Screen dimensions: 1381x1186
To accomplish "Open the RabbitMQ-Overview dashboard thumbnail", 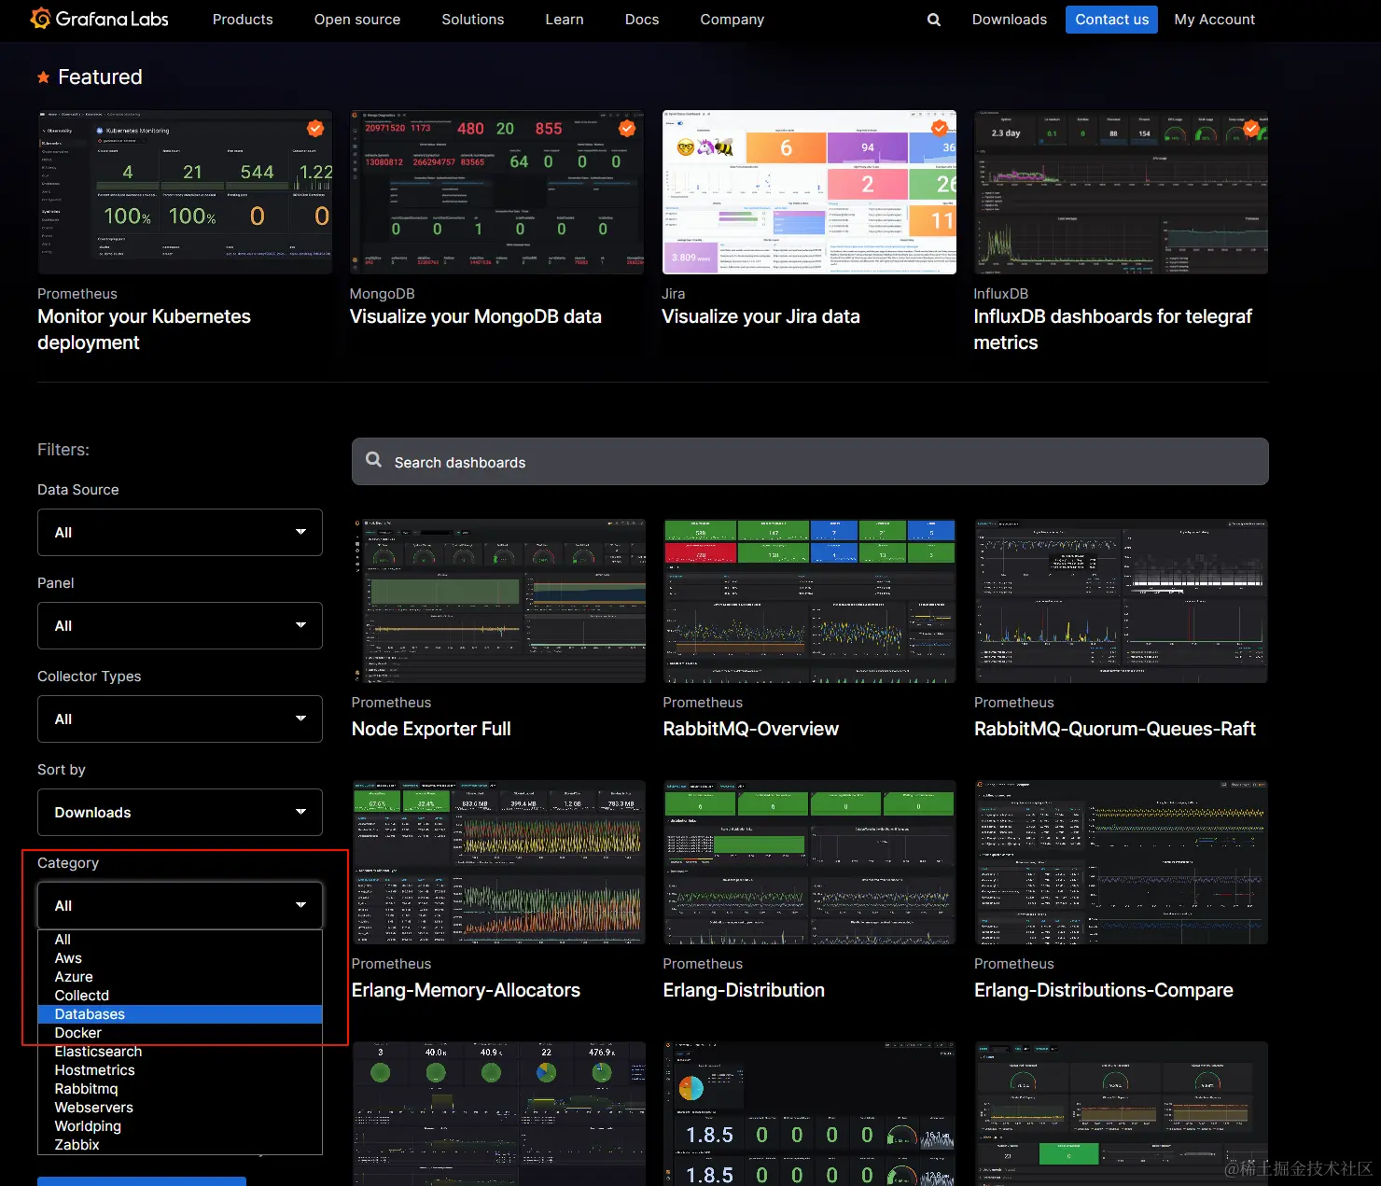I will point(810,601).
